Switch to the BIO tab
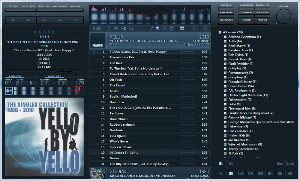The image size is (300, 181). pyautogui.click(x=260, y=173)
